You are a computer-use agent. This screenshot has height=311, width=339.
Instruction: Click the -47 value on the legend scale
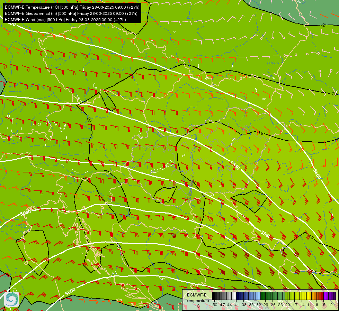pos(222,305)
